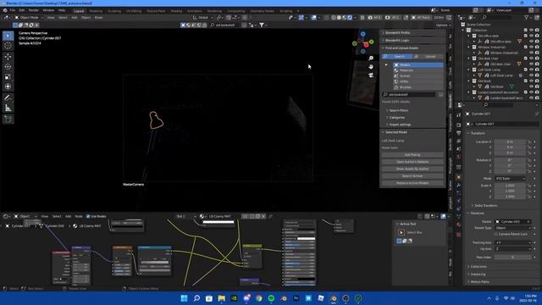Viewport: 542px width, 305px height.
Task: Select the Transform tool
Action: [x=8, y=86]
